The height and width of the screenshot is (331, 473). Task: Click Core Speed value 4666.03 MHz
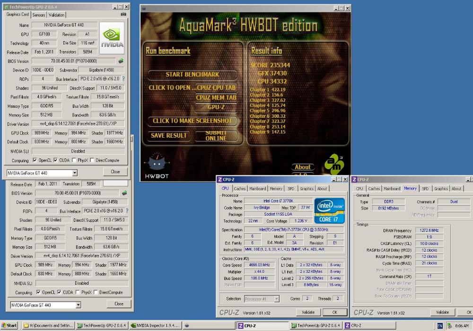259,265
